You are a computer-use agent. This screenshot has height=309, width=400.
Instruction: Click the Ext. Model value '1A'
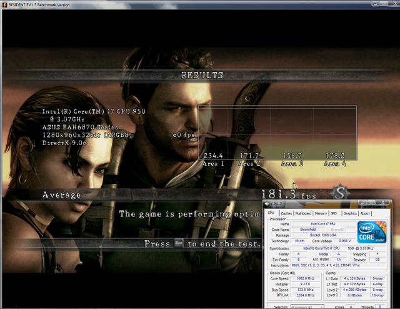pos(339,260)
